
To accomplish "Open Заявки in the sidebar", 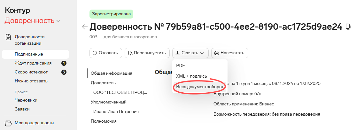I will [22, 109].
